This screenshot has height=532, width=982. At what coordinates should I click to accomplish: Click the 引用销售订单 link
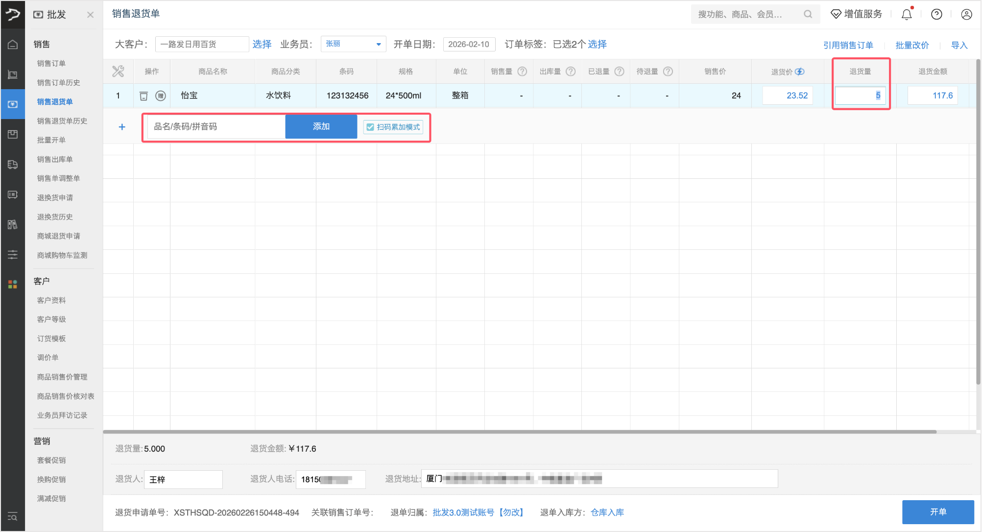click(x=848, y=45)
